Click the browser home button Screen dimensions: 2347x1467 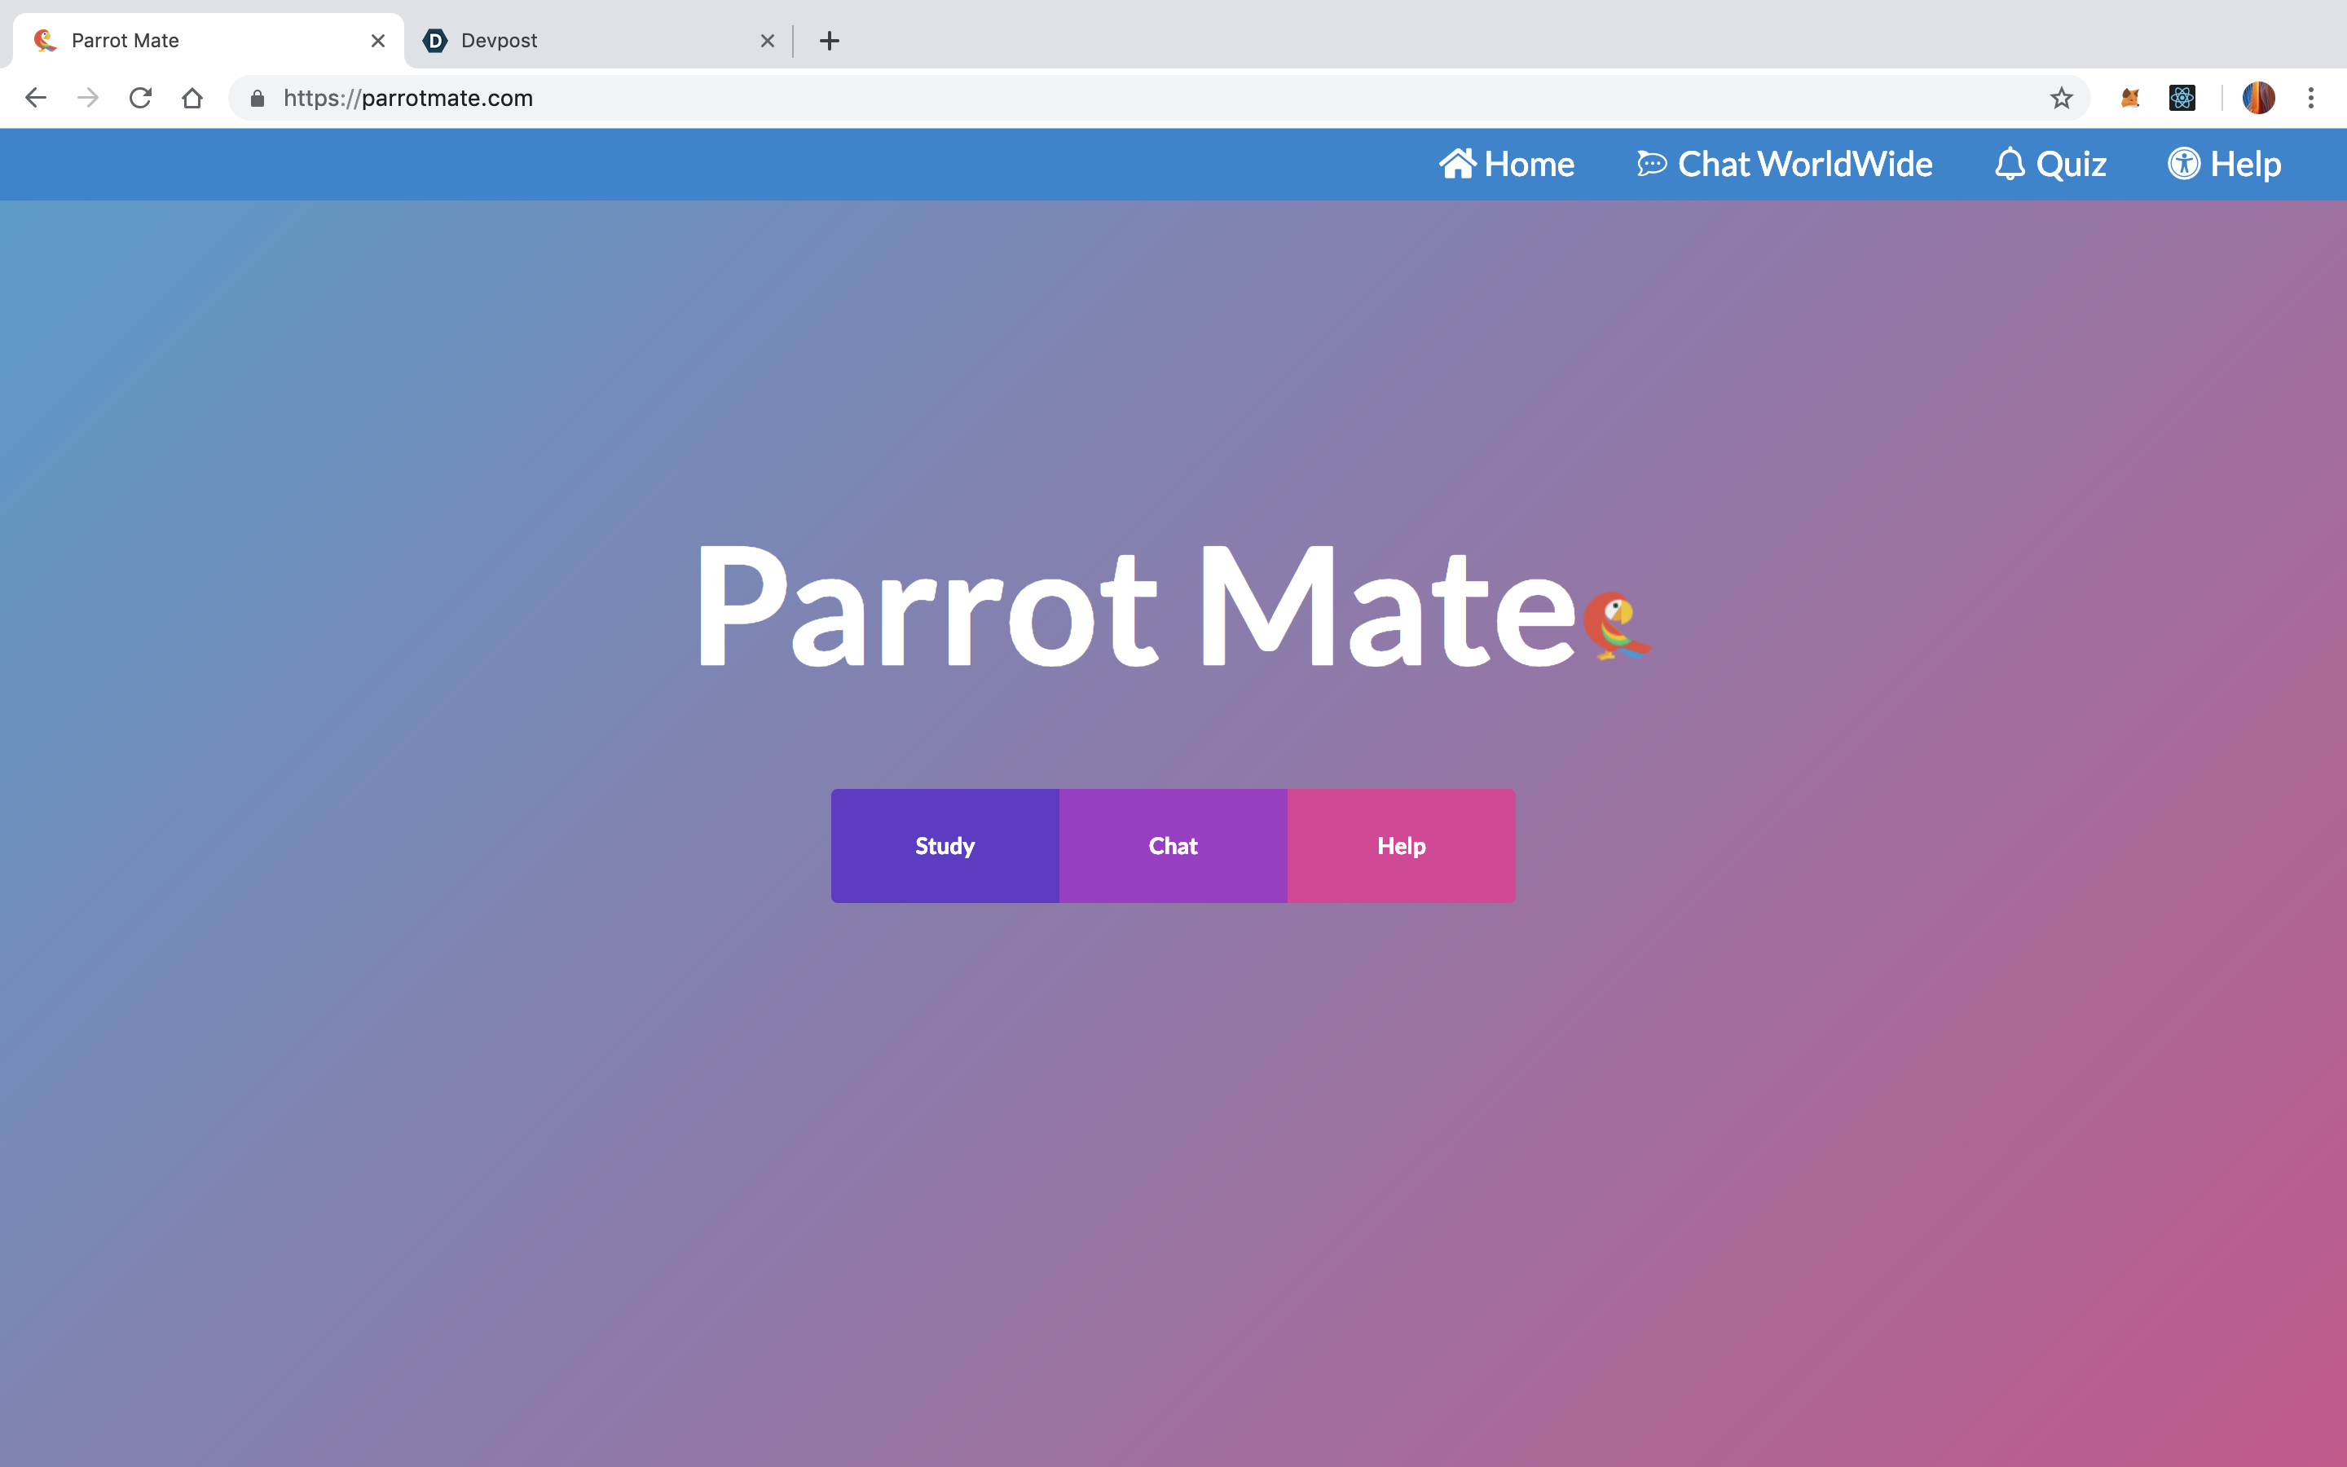(192, 98)
